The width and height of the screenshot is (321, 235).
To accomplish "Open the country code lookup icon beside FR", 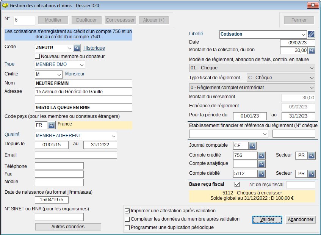I will (x=52, y=125).
